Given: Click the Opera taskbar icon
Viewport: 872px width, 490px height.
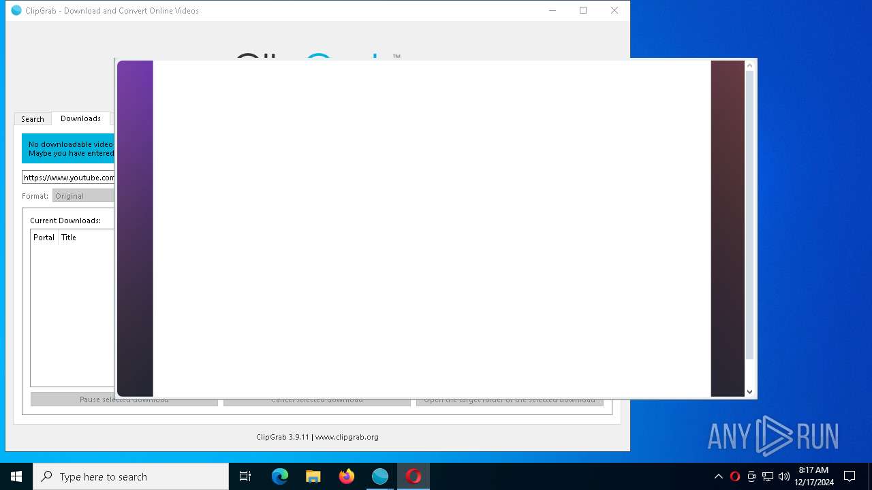Looking at the screenshot, I should pos(414,476).
